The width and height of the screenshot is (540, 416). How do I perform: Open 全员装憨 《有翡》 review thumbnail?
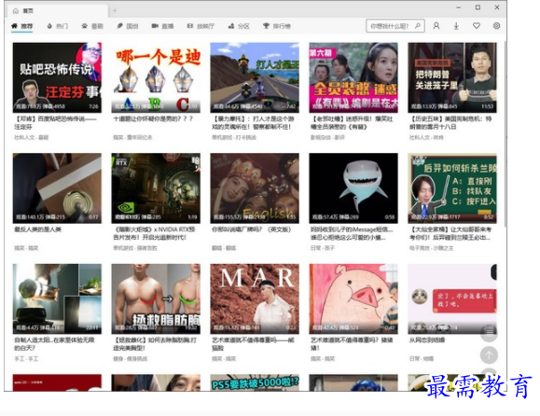pyautogui.click(x=353, y=77)
